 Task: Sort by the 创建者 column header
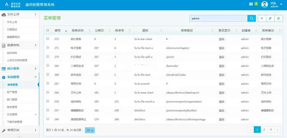tap(246, 31)
